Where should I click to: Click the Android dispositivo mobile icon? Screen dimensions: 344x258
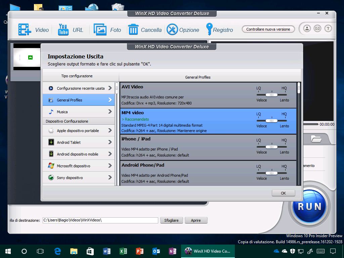51,154
